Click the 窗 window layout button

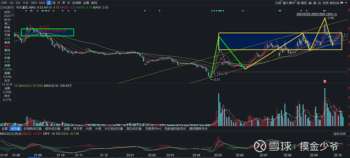coord(315,3)
